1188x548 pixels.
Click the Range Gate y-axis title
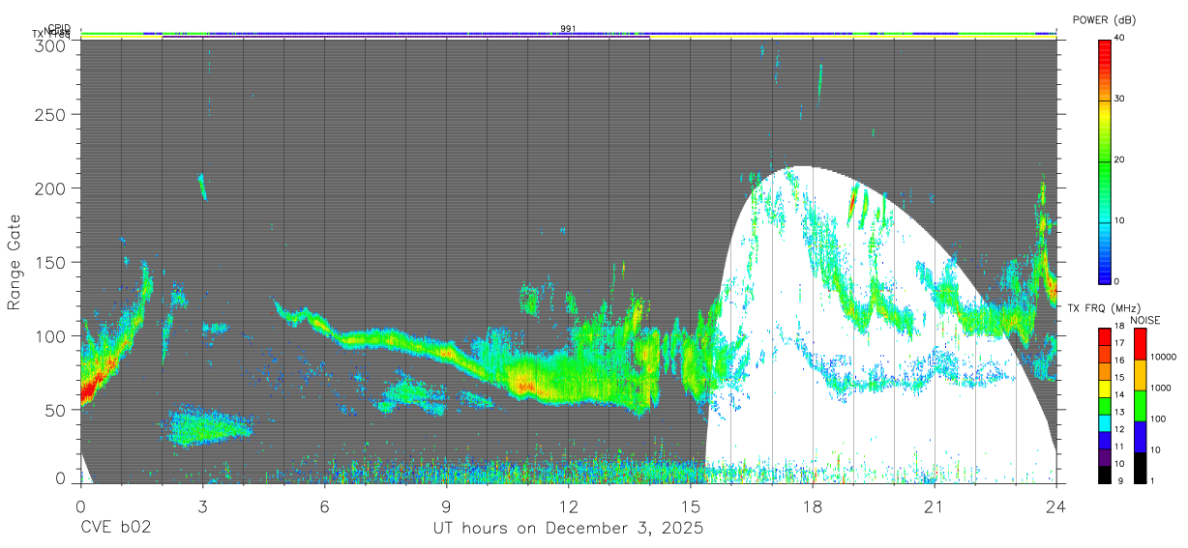coord(15,262)
